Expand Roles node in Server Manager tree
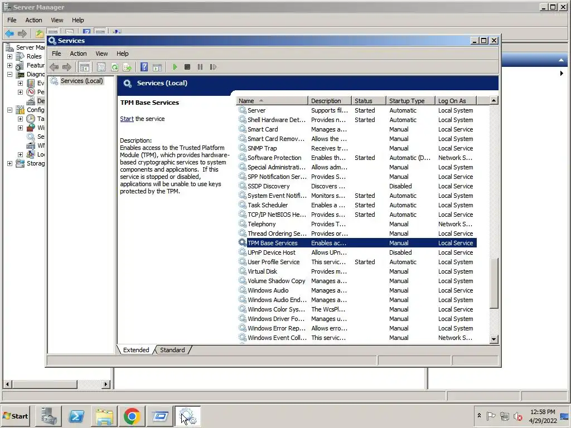571x428 pixels. tap(10, 56)
